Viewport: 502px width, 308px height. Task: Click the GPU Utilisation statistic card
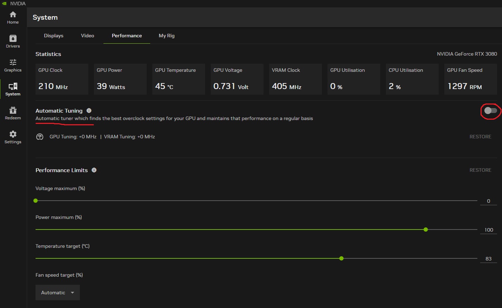[x=354, y=79]
